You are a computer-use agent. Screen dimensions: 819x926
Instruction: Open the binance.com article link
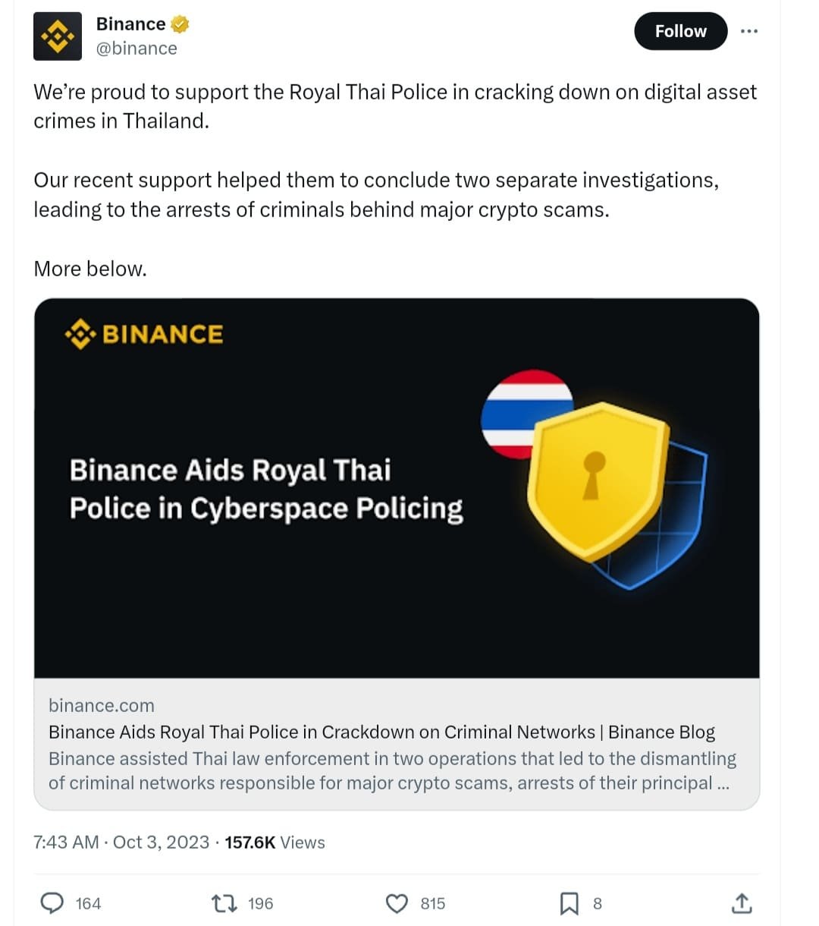[101, 705]
